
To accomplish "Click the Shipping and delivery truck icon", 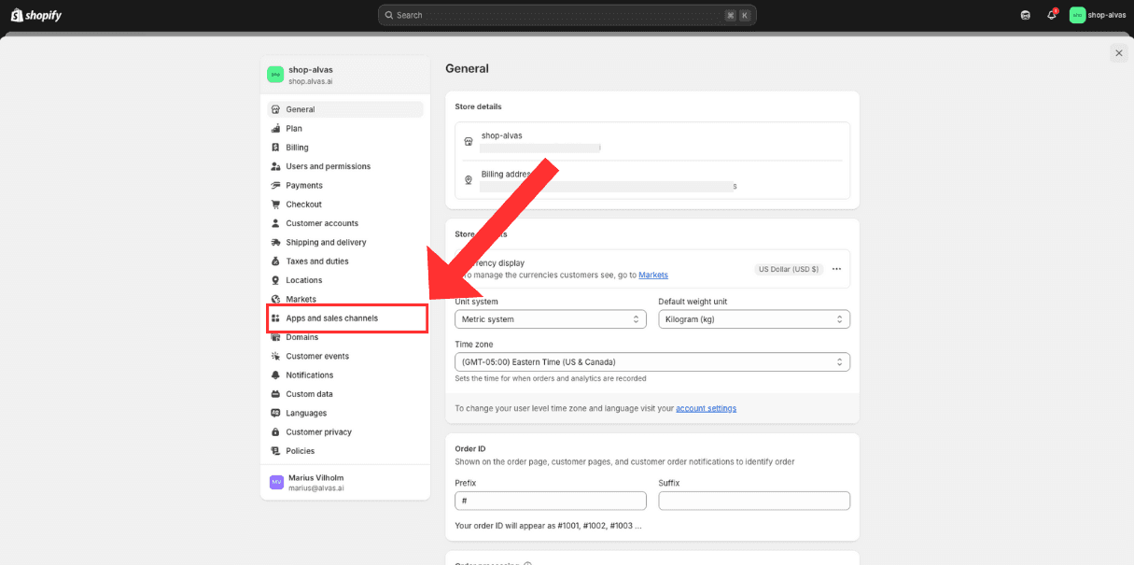I will pyautogui.click(x=275, y=243).
